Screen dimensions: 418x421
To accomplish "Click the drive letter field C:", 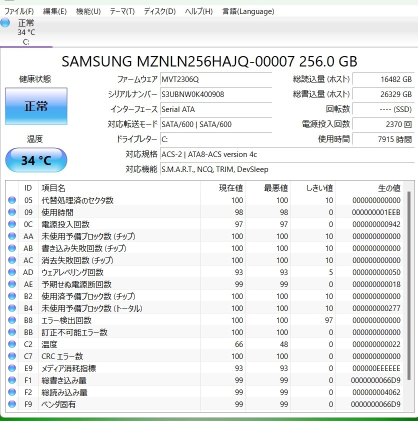I will 216,139.
